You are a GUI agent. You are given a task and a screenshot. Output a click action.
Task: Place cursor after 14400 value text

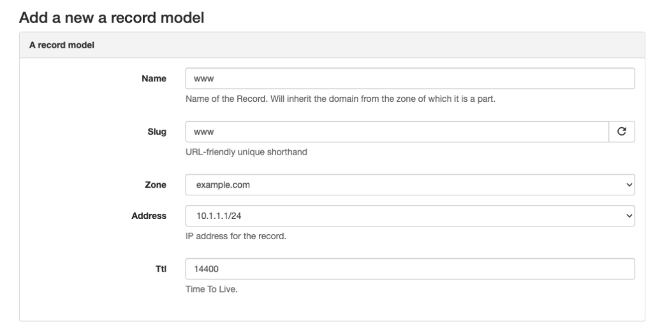pos(219,268)
